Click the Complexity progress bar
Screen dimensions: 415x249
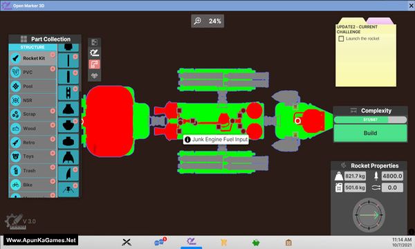(370, 120)
